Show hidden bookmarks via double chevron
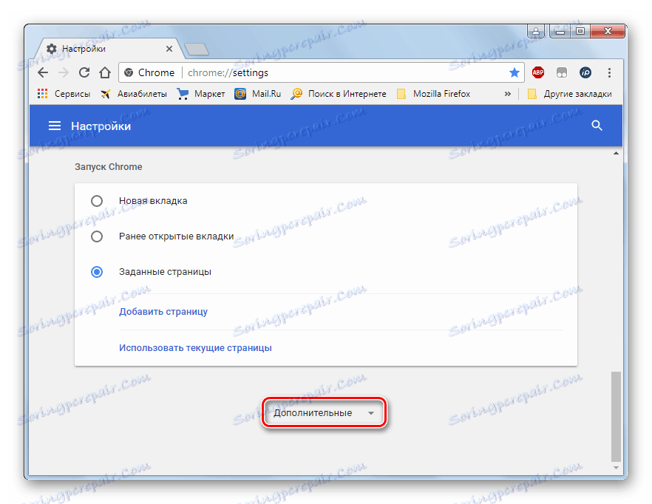Screen dimensions: 652x504 coord(507,94)
